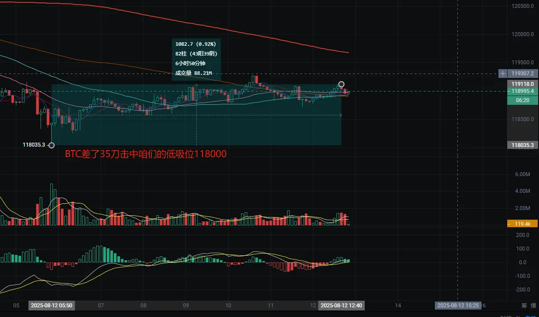539x317 pixels.
Task: Click the 4.00M volume axis tick
Action: tap(522, 191)
